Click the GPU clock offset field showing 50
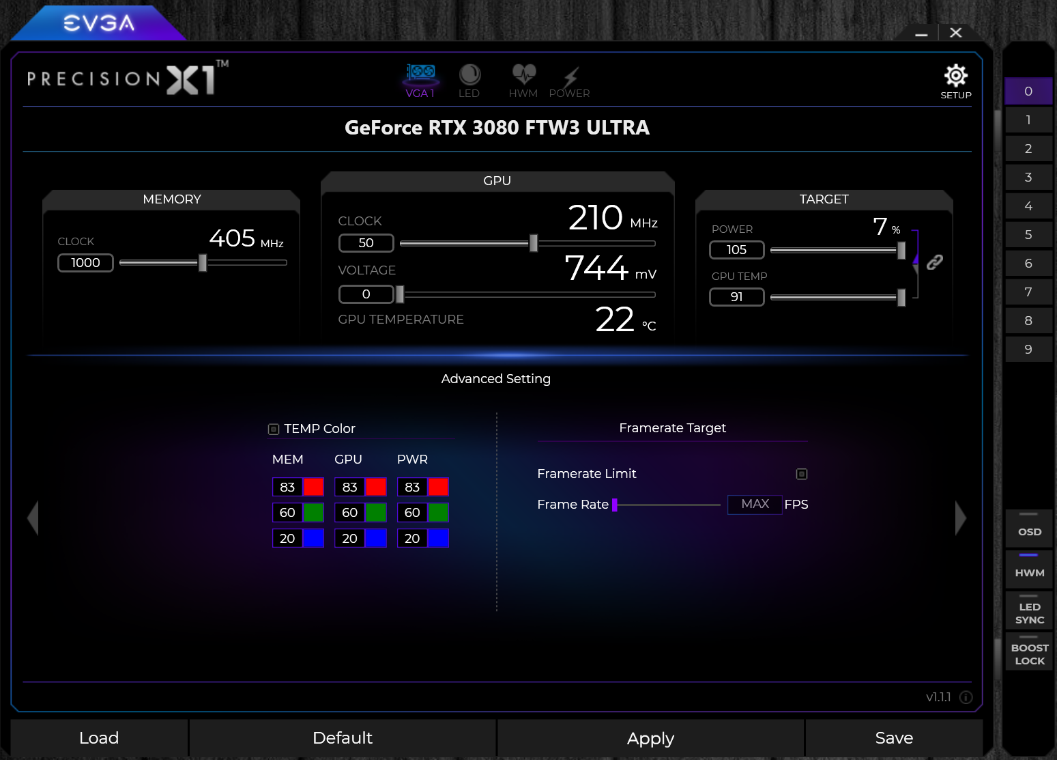 [366, 243]
